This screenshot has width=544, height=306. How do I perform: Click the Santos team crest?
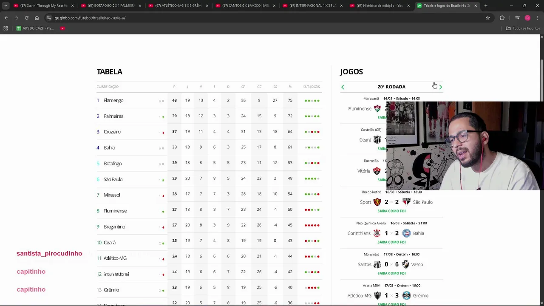[377, 264]
